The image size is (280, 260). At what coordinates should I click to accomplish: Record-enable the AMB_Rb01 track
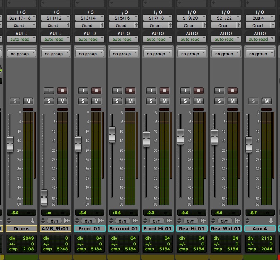tap(62, 90)
